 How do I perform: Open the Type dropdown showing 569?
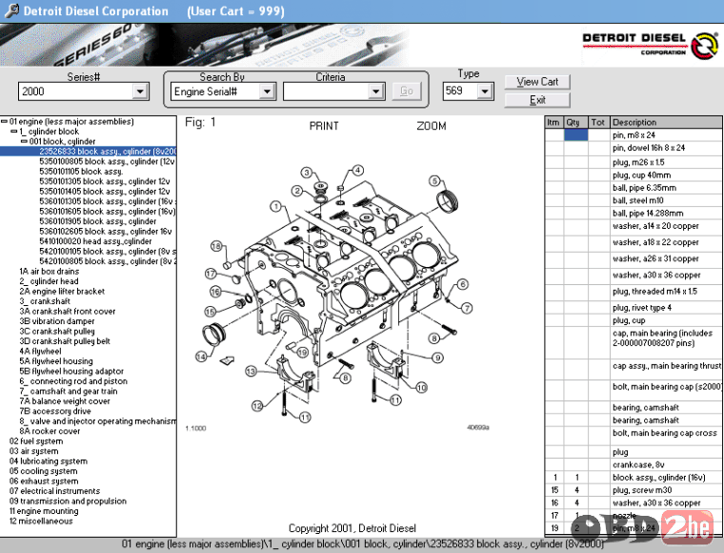(x=484, y=91)
